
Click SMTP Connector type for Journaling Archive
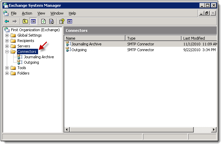[x=141, y=44]
